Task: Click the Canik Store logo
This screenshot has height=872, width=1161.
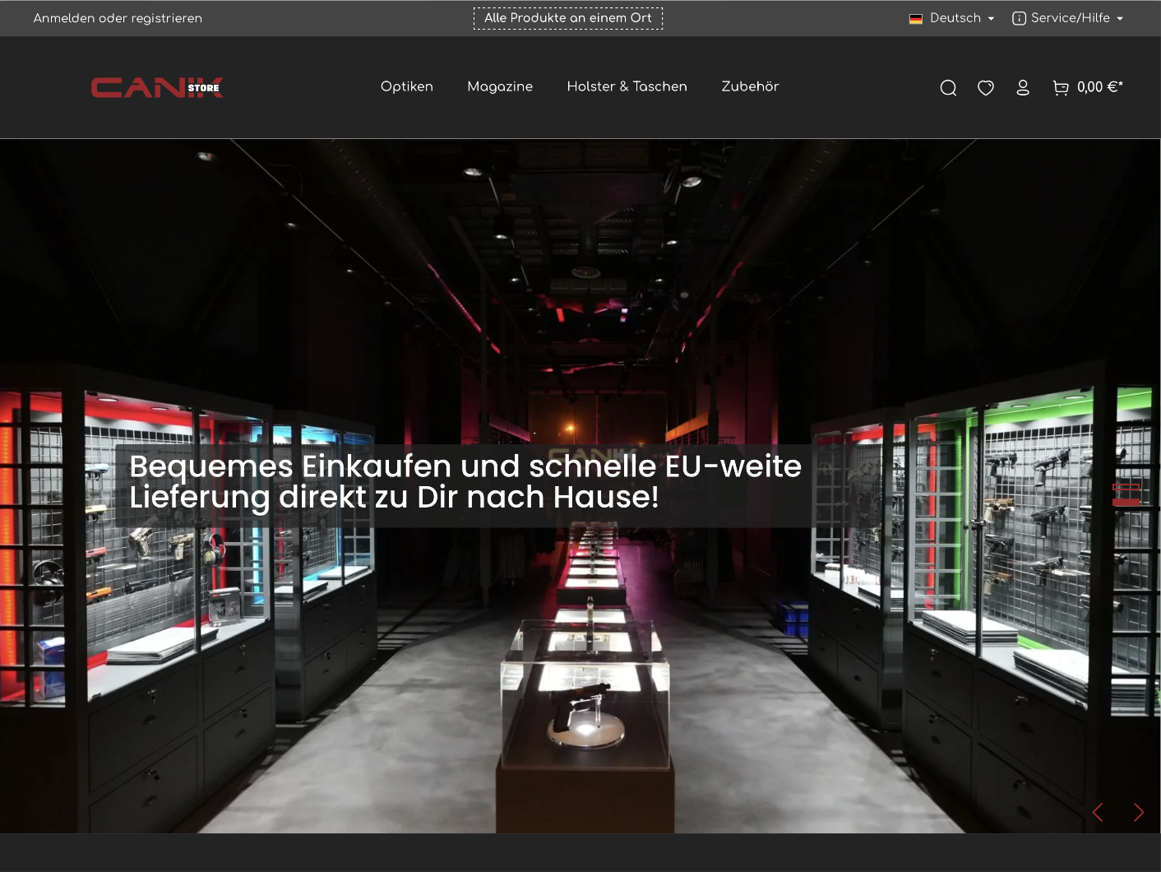Action: tap(157, 87)
